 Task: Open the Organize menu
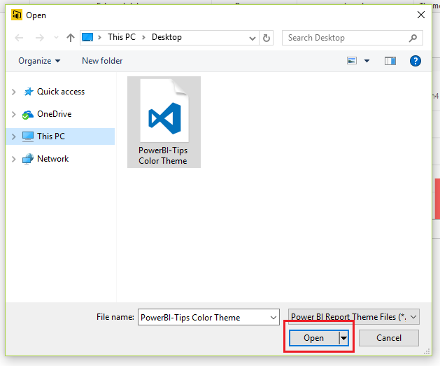coord(39,61)
